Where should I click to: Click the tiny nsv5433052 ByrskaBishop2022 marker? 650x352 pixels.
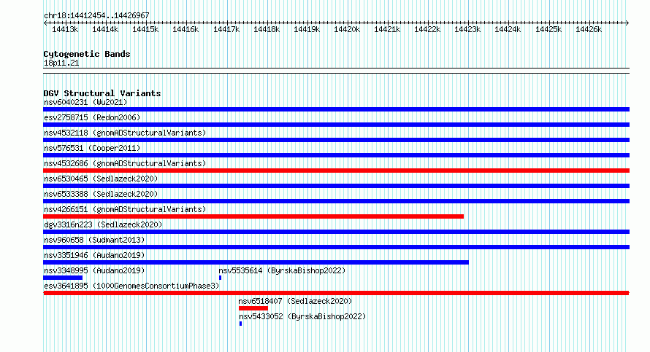240,324
